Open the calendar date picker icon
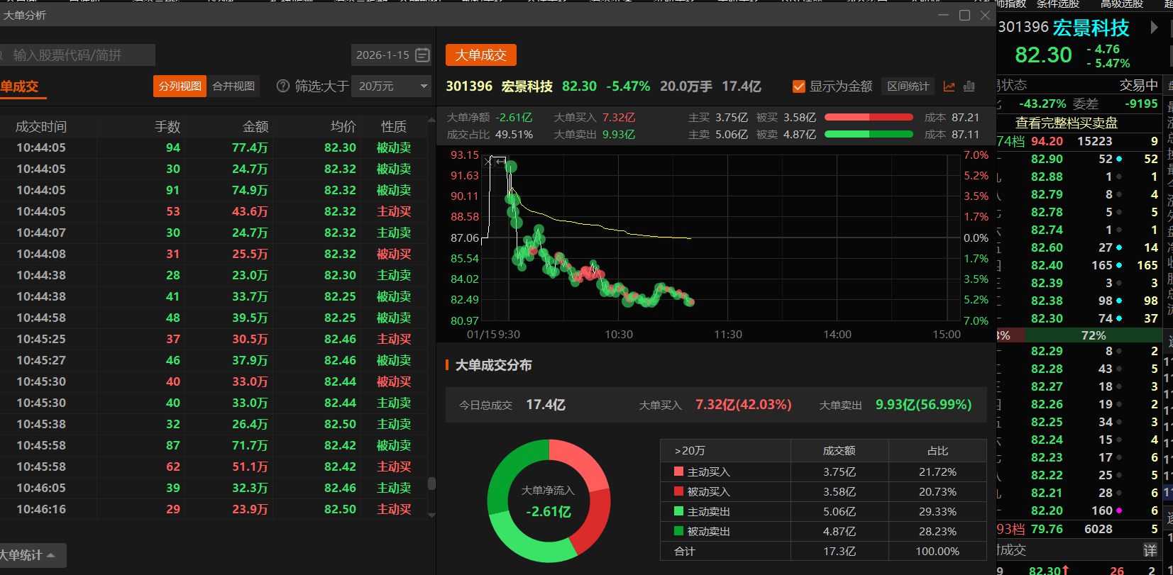 coord(422,55)
